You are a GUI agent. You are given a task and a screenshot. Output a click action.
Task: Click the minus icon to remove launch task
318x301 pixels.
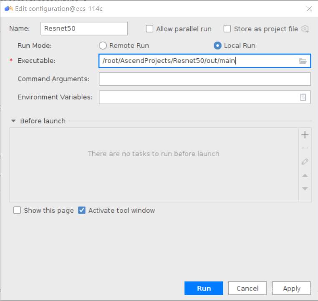[305, 148]
